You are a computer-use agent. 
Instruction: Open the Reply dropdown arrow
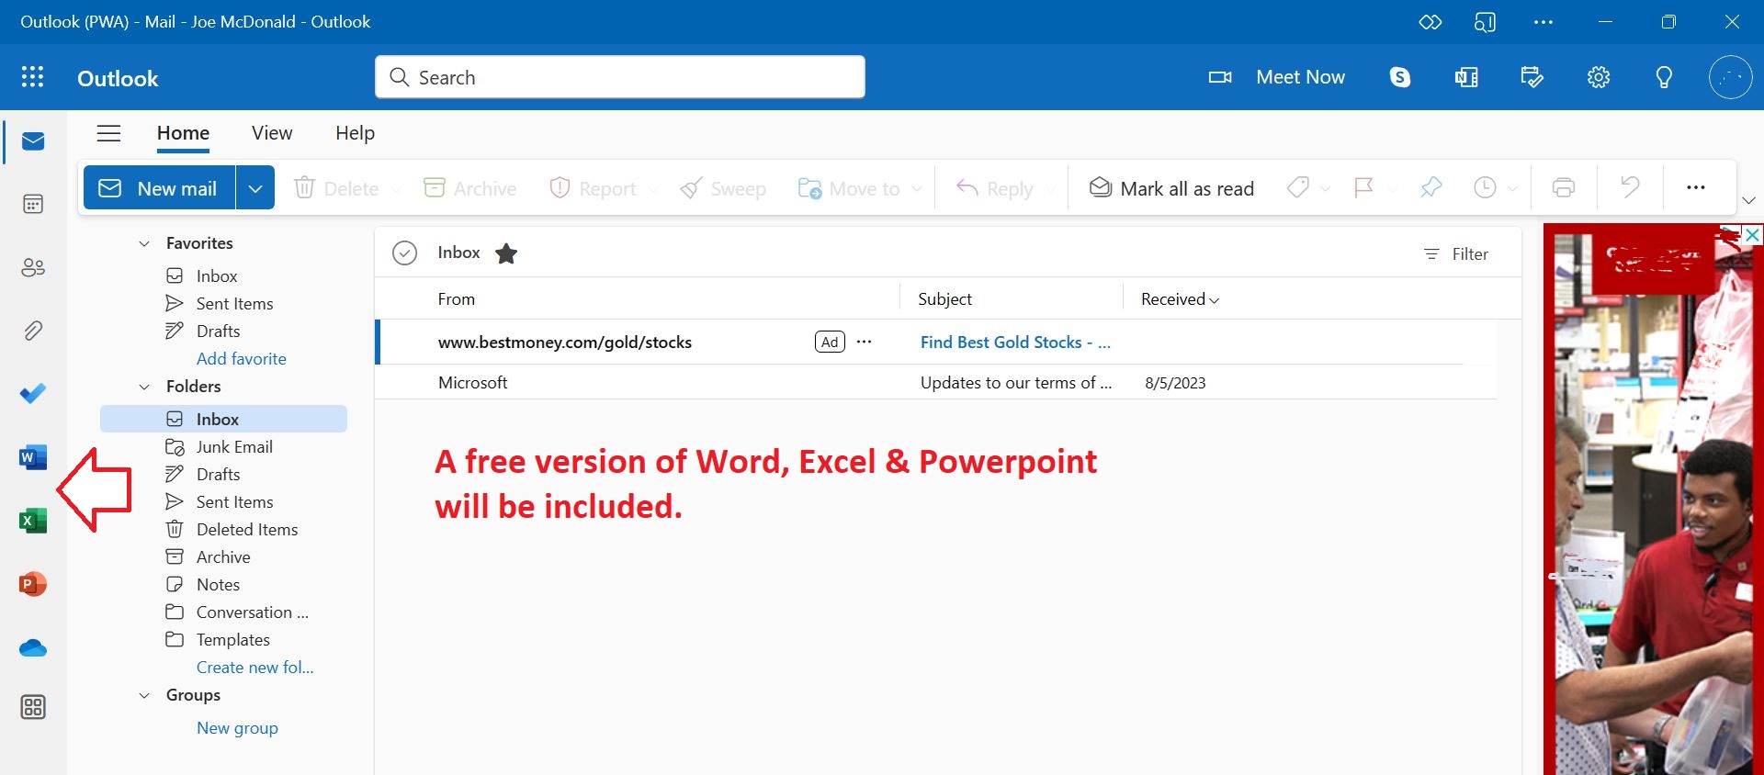click(1050, 189)
